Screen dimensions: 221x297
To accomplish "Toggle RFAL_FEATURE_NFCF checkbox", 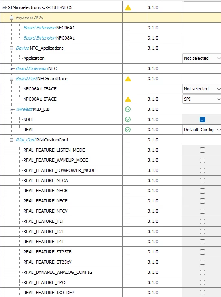I will point(202,201).
